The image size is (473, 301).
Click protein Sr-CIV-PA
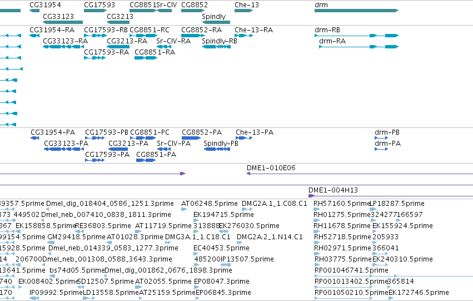pyautogui.click(x=164, y=149)
